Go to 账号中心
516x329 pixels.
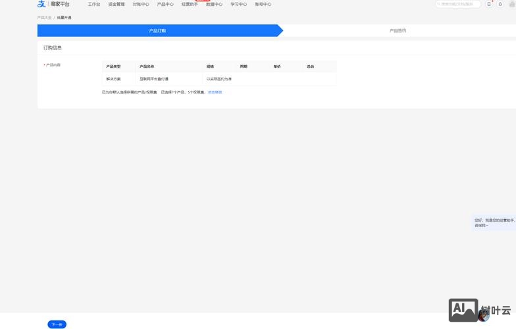point(263,4)
